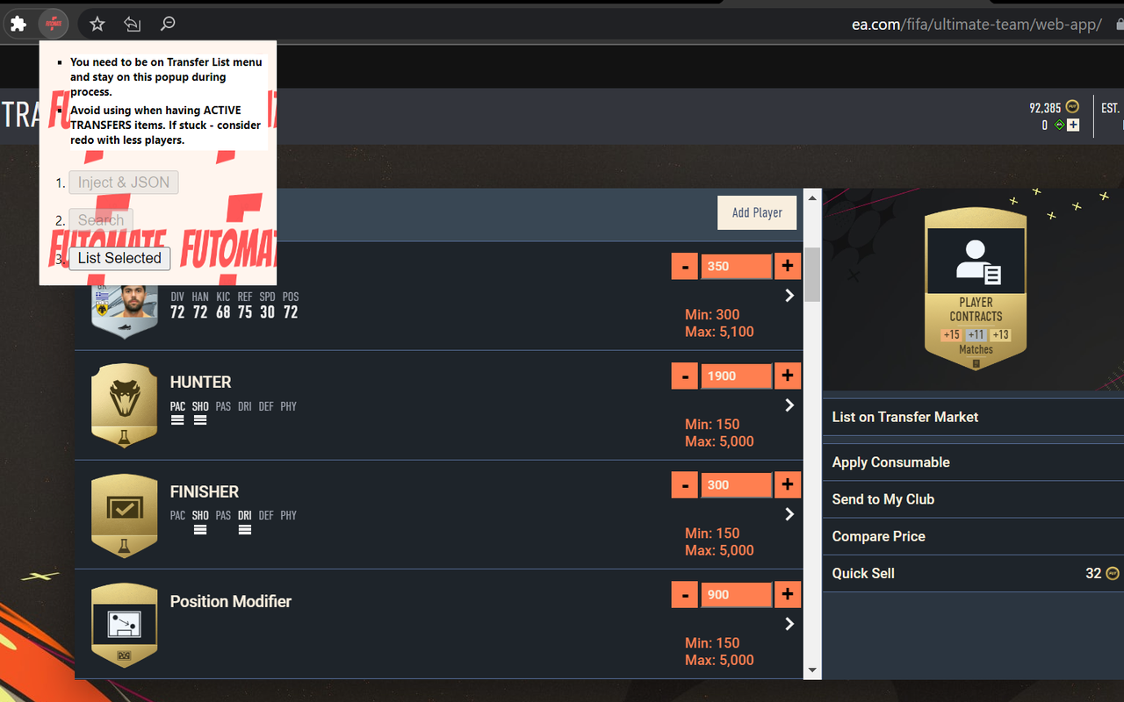Select the HUNTER chemistry style card

tap(125, 405)
